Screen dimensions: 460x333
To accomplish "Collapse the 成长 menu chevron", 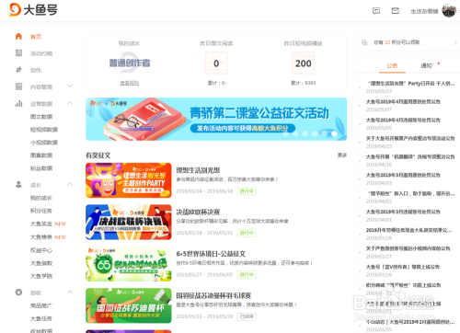I will click(70, 184).
